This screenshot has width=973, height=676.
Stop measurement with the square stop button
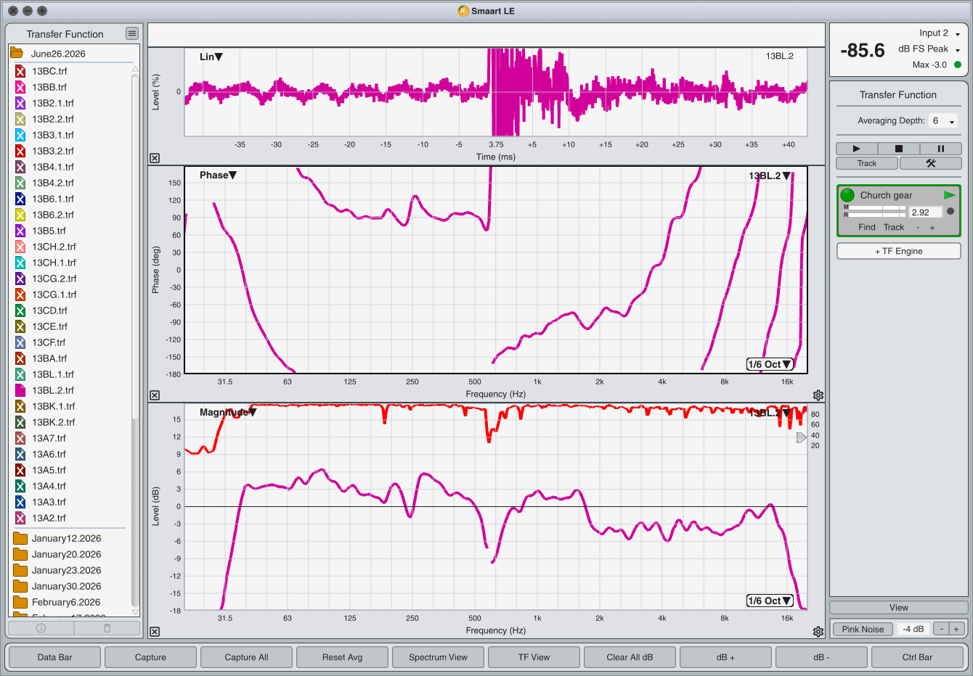[x=898, y=149]
